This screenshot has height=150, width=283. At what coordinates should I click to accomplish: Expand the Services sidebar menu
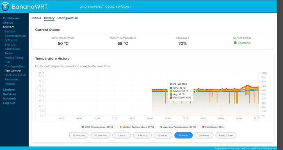point(9,94)
